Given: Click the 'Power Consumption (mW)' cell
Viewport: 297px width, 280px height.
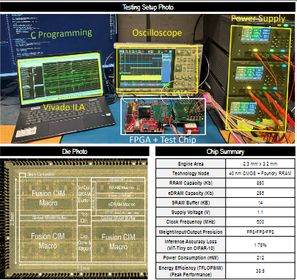Looking at the screenshot, I should 191,258.
